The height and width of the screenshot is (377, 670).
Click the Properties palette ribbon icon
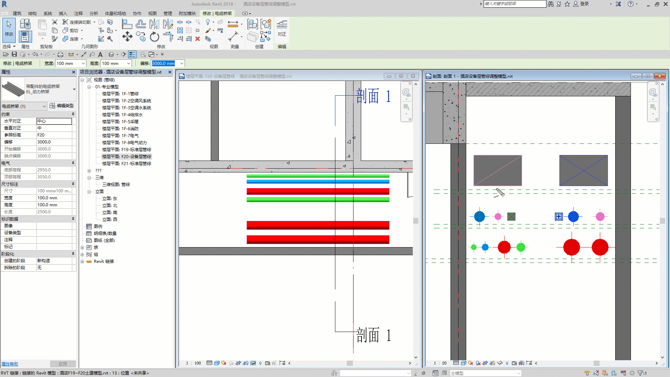(x=25, y=36)
